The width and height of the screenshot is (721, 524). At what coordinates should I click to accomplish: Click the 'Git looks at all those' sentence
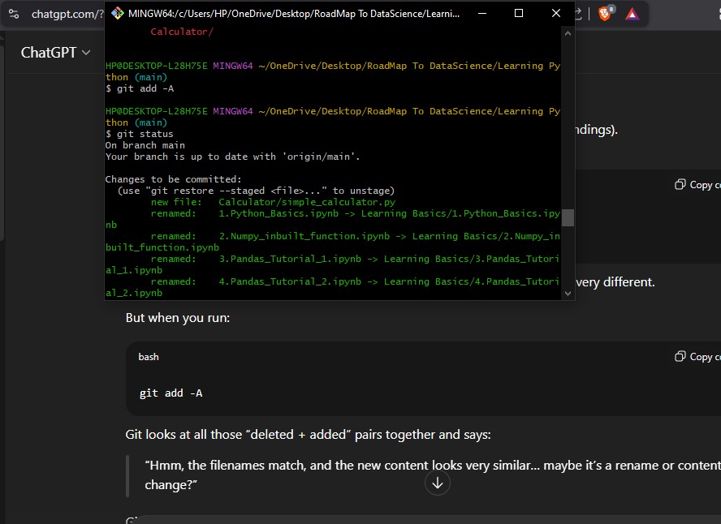point(308,435)
